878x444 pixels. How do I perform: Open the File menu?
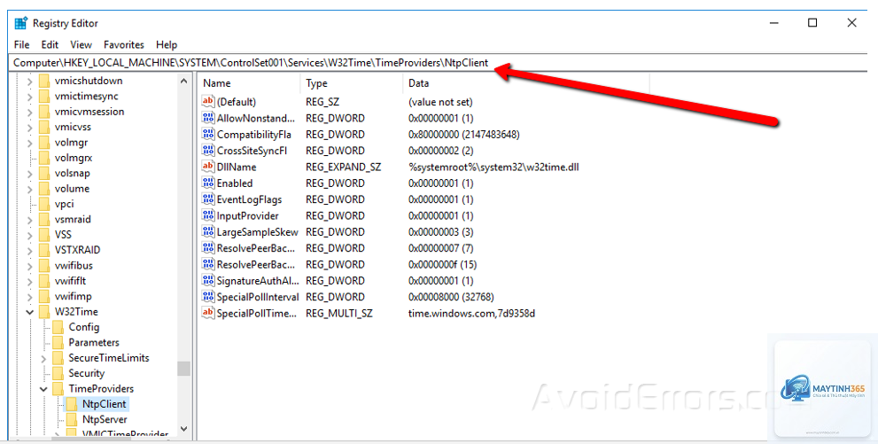[22, 45]
